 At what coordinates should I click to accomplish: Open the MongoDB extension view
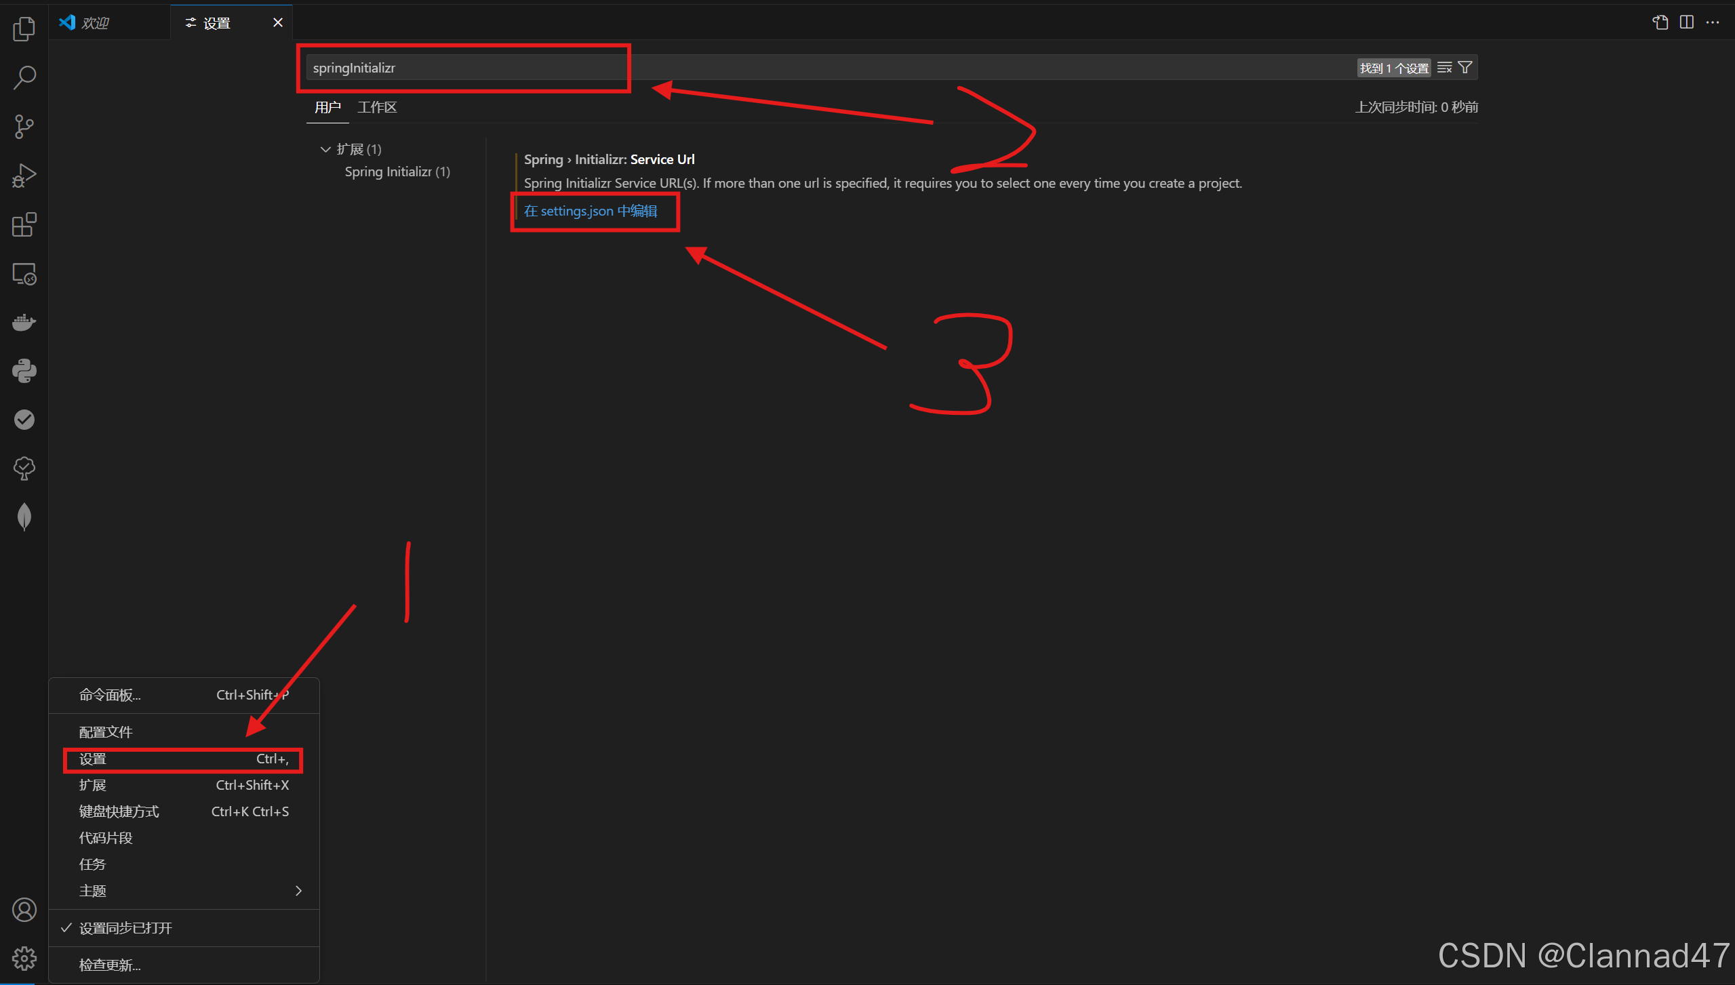[x=24, y=516]
